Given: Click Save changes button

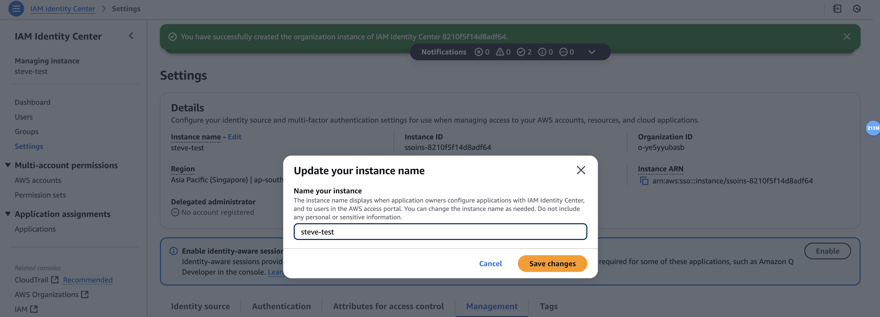Looking at the screenshot, I should 552,264.
